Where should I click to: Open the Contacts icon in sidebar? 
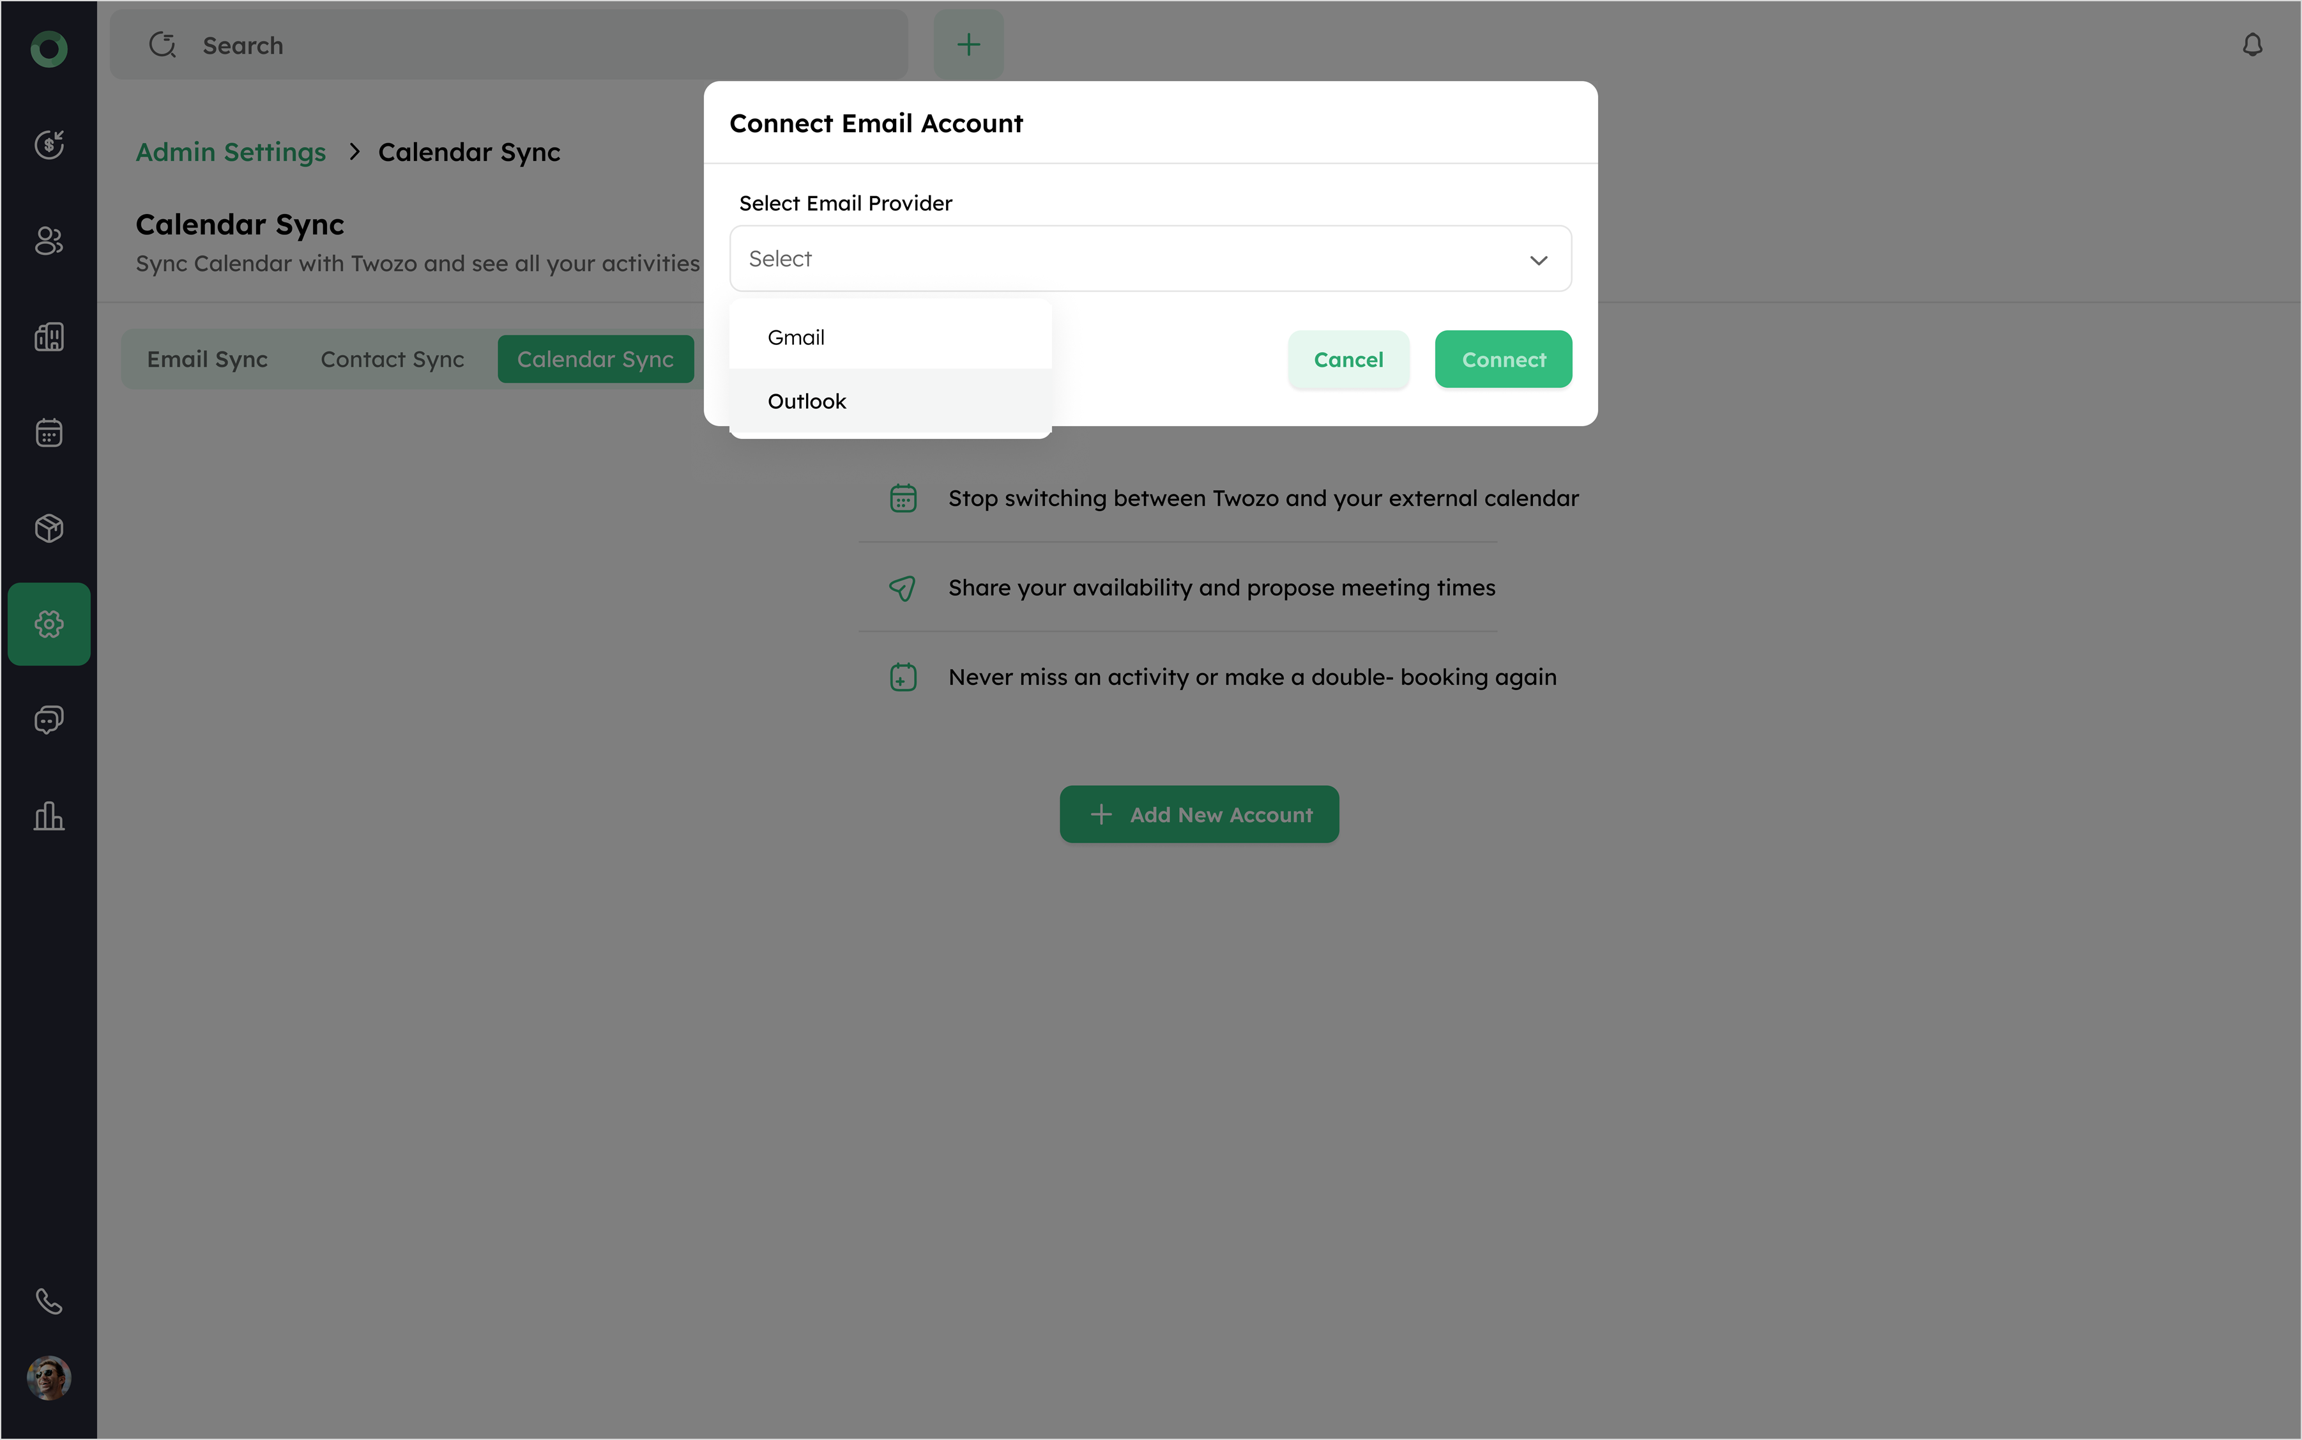coord(49,241)
